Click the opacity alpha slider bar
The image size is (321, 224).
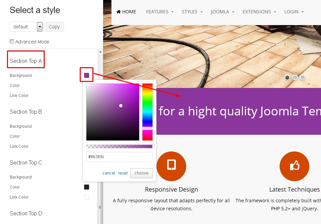click(119, 146)
